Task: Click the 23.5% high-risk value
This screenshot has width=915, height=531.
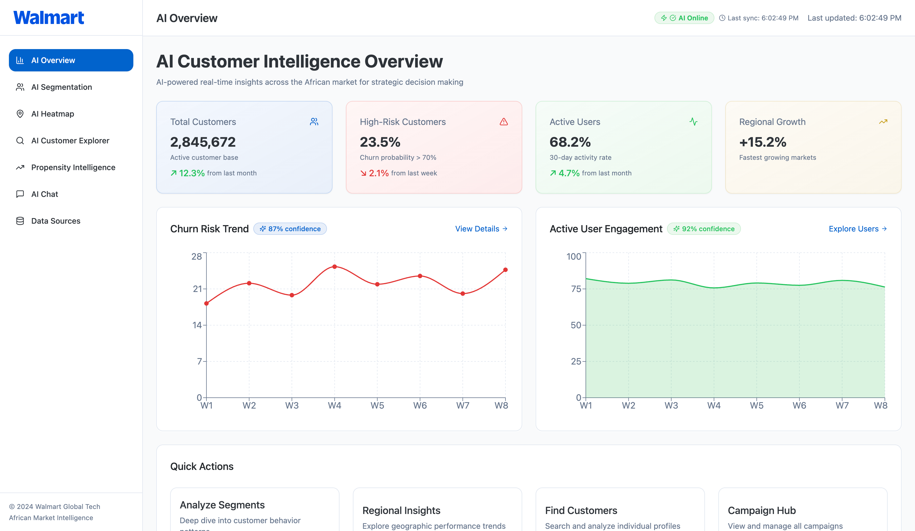Action: pyautogui.click(x=380, y=142)
